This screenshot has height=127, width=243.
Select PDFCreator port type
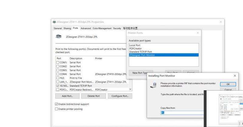tap(164, 49)
